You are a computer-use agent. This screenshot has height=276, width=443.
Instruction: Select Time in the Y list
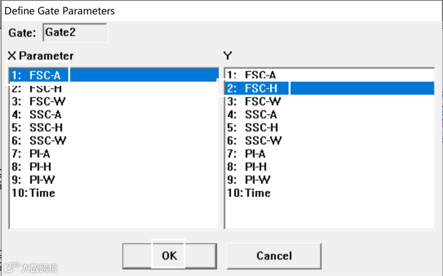258,193
